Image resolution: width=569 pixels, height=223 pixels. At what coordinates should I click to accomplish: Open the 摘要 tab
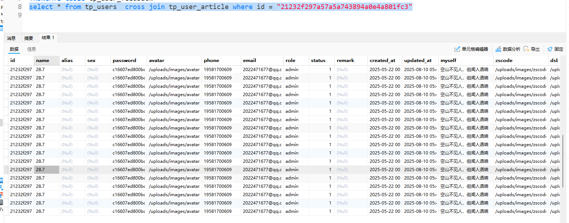tap(29, 38)
